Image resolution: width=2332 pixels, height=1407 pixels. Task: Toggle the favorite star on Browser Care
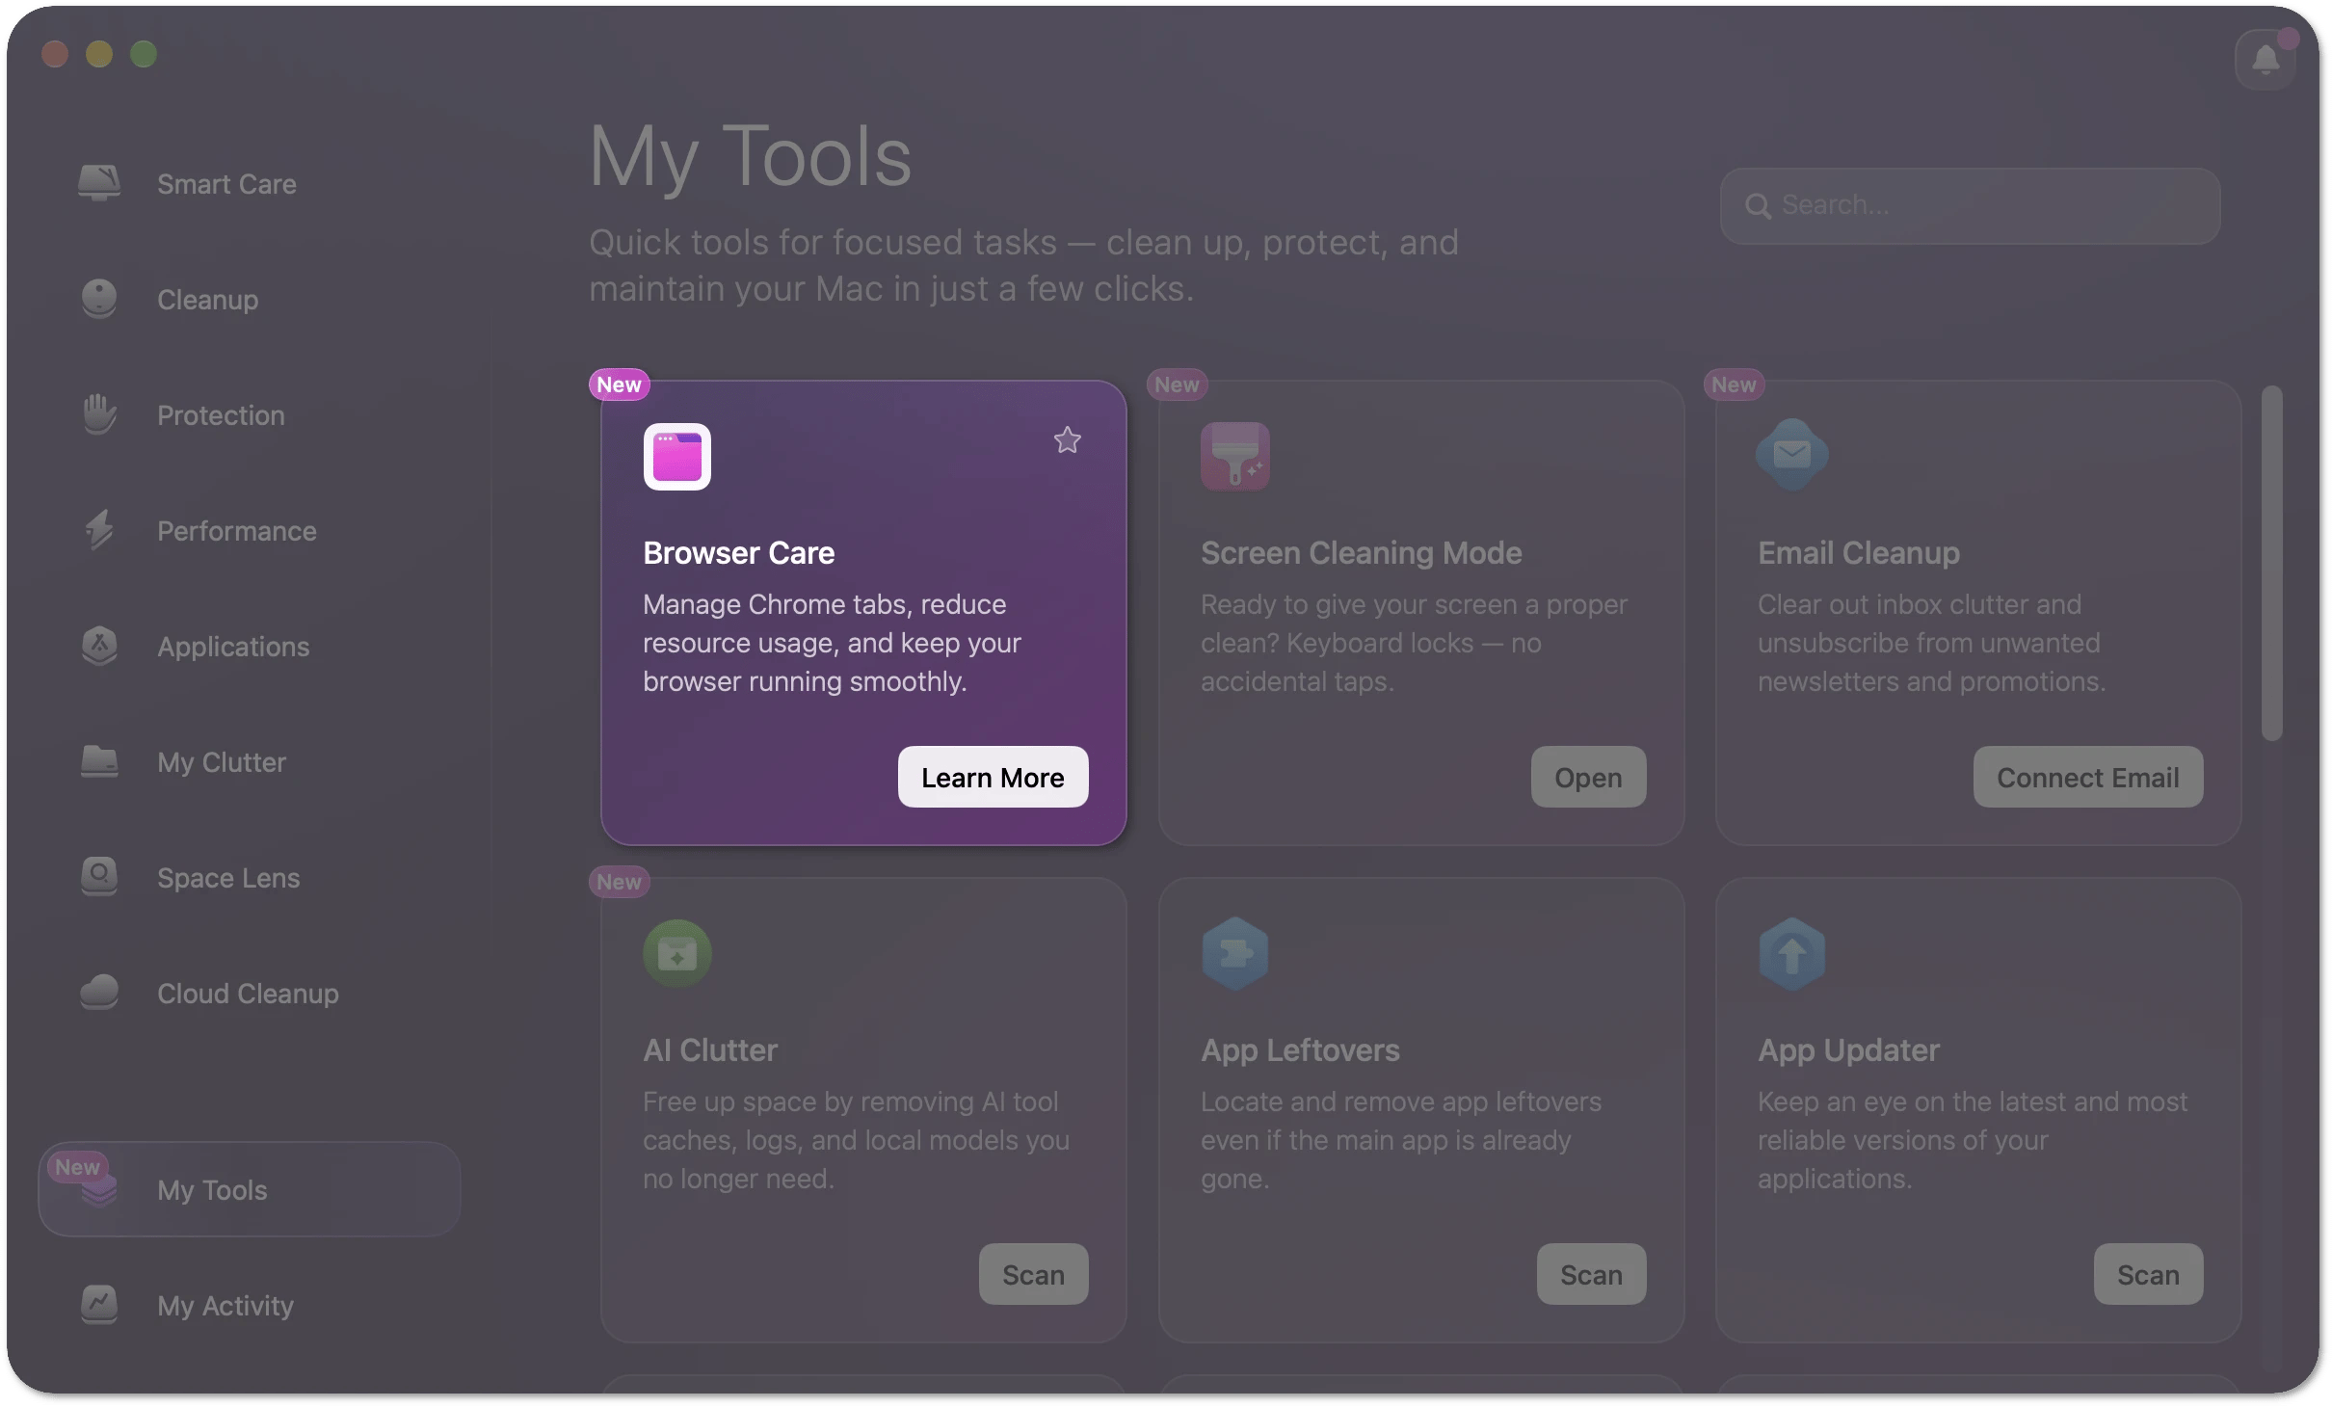click(1067, 440)
